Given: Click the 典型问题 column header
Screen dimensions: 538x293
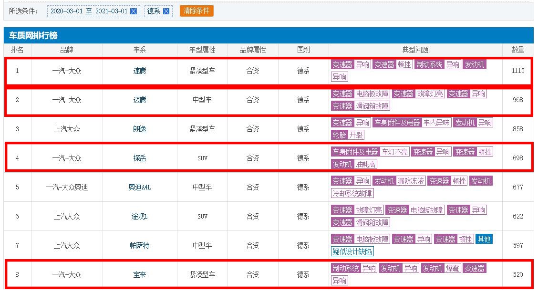Looking at the screenshot, I should (415, 50).
